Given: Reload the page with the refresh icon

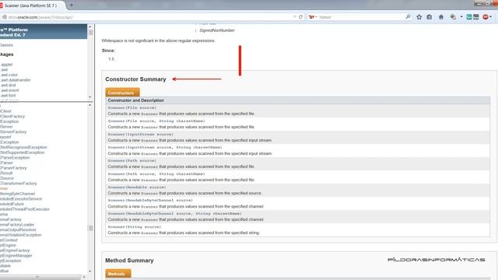Looking at the screenshot, I should click(300, 17).
